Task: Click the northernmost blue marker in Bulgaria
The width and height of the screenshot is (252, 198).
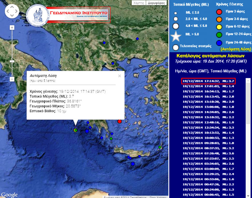Action: (137, 39)
